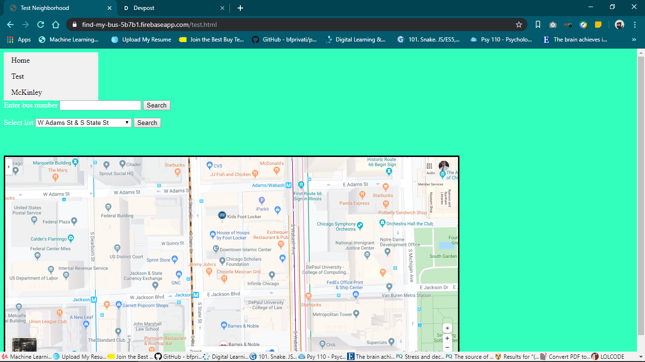Click the Panda Express map label
This screenshot has width=645, height=362.
coord(354,203)
